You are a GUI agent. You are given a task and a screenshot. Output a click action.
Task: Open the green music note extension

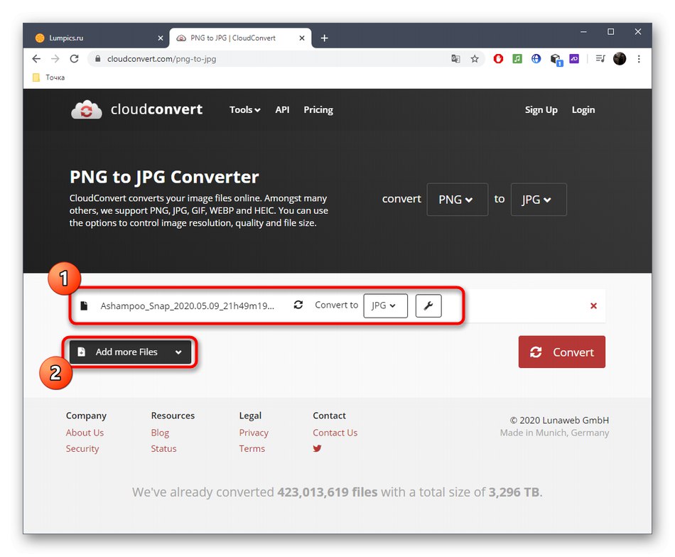coord(517,58)
